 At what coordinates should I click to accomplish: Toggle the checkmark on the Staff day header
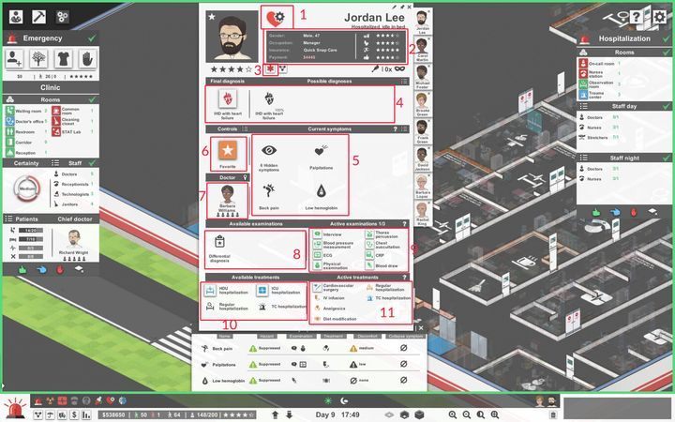pos(667,106)
